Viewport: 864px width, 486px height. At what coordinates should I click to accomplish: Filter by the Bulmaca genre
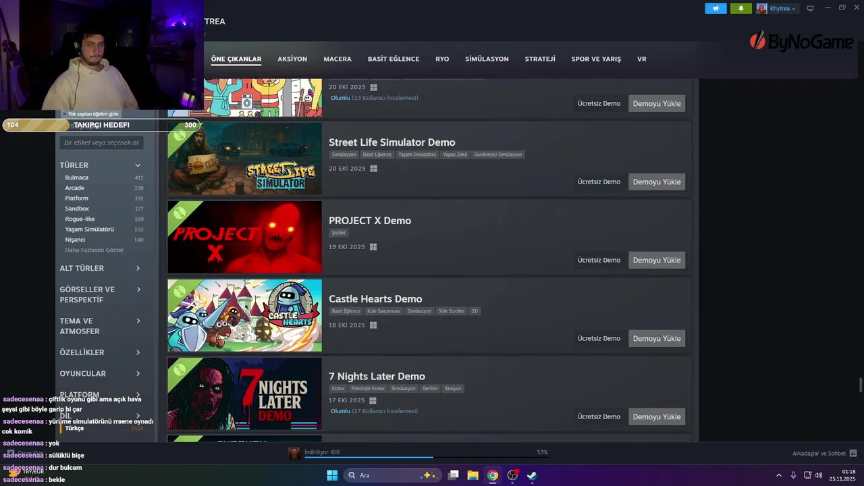76,178
